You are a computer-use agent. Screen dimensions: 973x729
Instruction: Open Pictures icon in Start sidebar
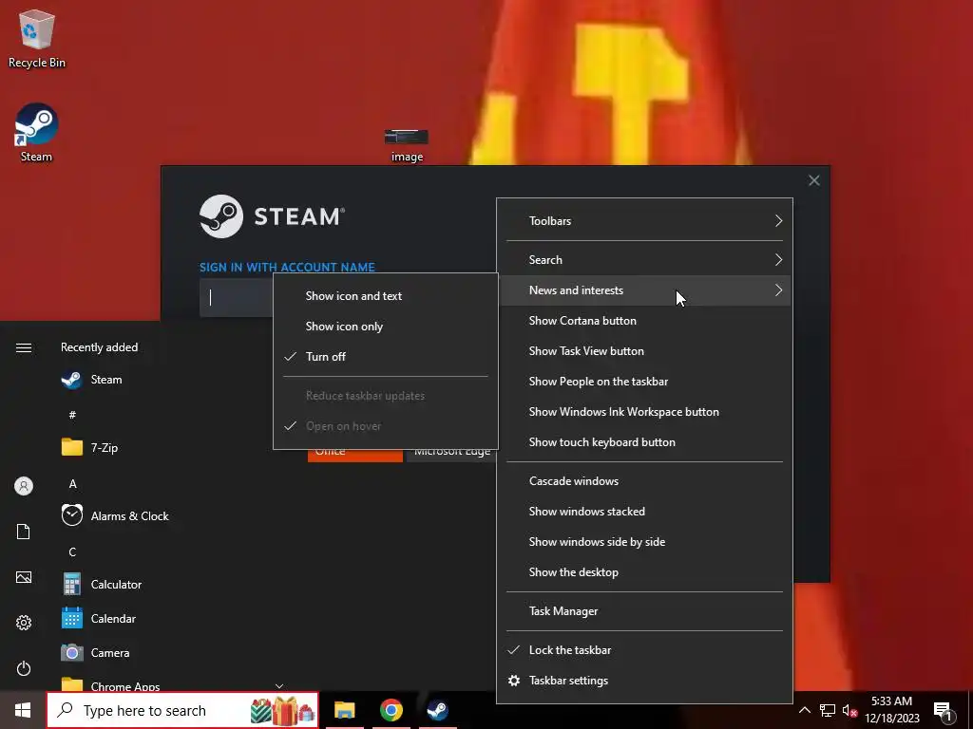click(x=24, y=577)
